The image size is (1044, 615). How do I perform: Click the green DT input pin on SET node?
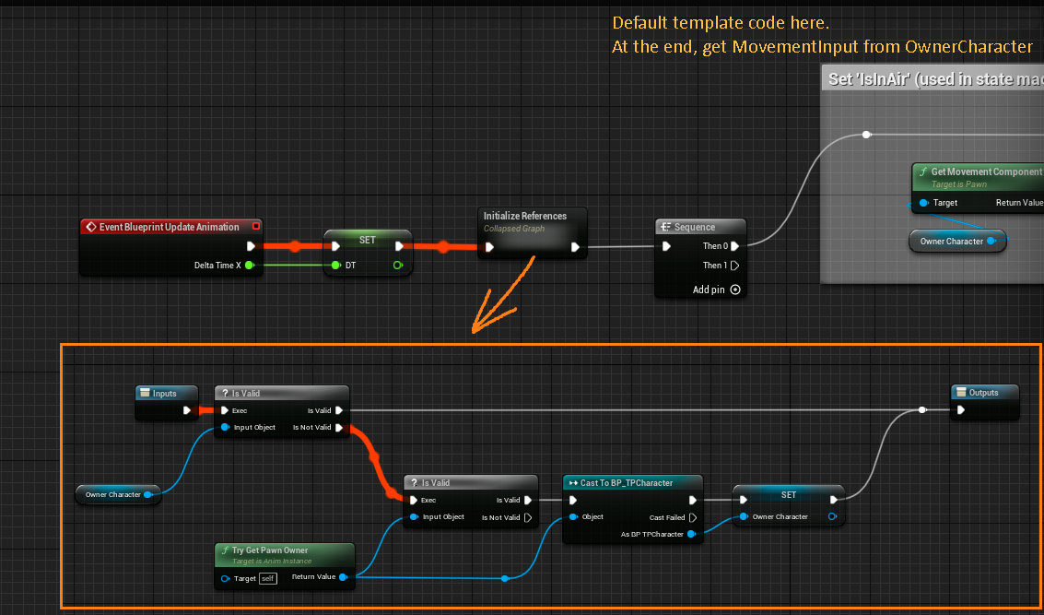(336, 266)
